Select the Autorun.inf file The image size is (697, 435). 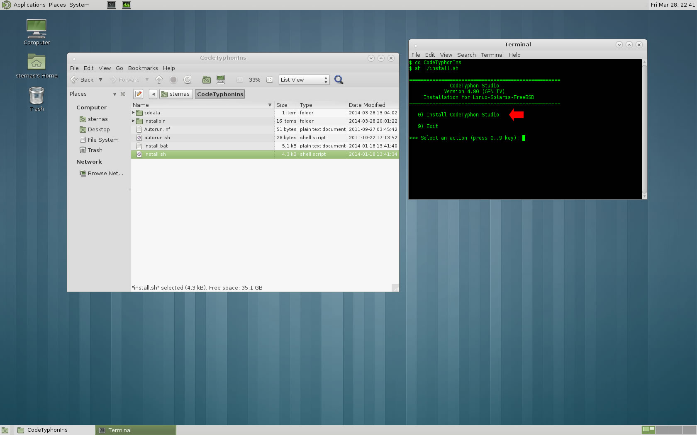pos(157,129)
